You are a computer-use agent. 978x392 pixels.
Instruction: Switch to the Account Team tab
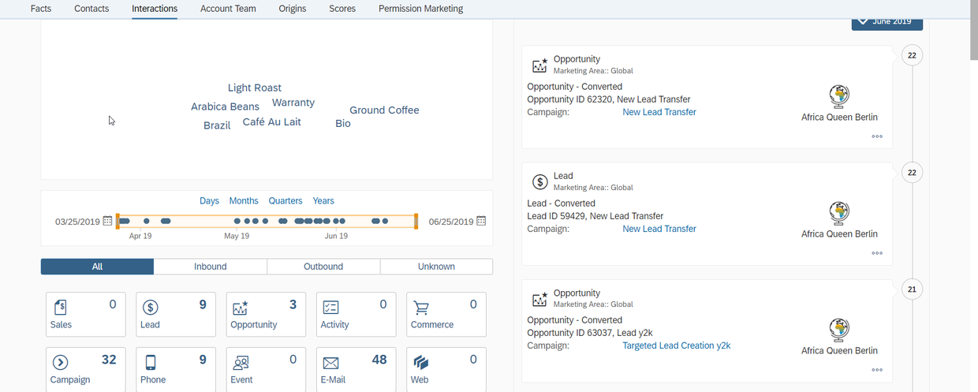[228, 9]
